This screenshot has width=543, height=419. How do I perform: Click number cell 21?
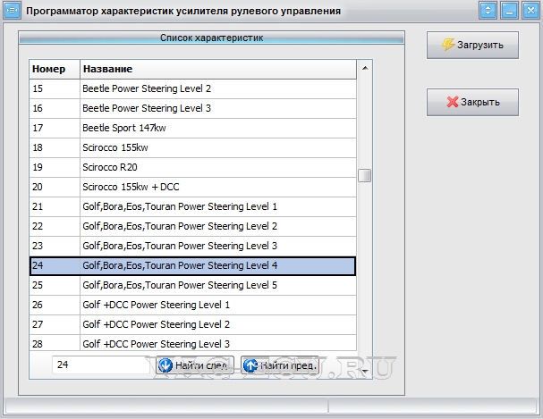(55, 207)
